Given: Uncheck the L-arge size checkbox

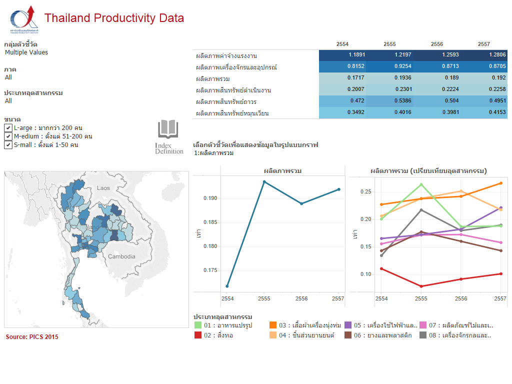Looking at the screenshot, I should pos(8,128).
